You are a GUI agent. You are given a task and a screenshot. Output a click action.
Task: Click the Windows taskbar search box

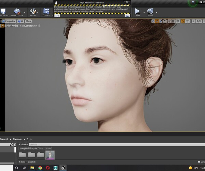6,168
